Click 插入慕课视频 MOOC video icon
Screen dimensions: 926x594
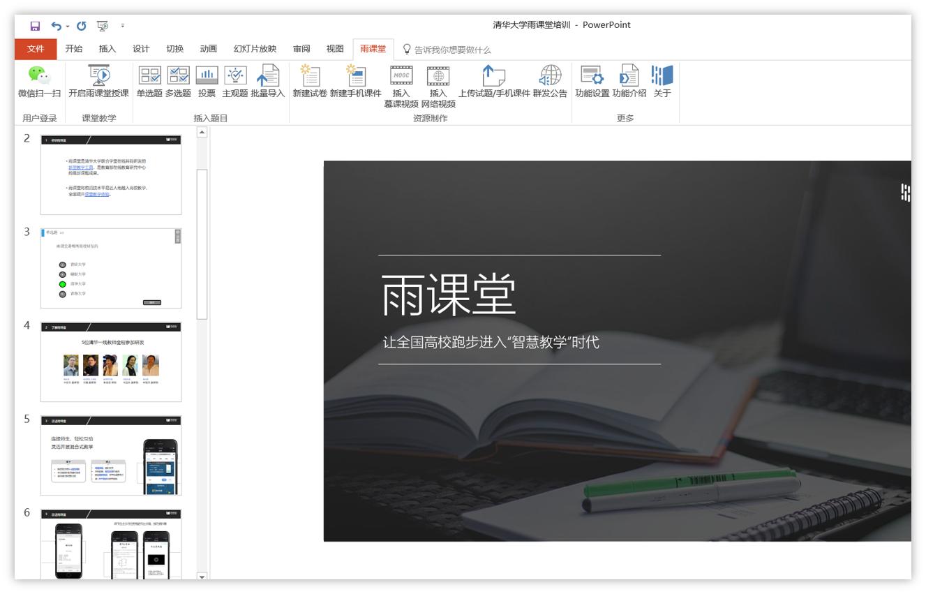(x=401, y=87)
